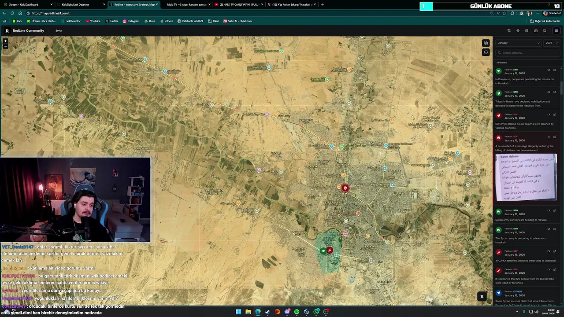Open the search magnifier icon in header
Viewport: 564px width, 317px height.
pos(545,31)
